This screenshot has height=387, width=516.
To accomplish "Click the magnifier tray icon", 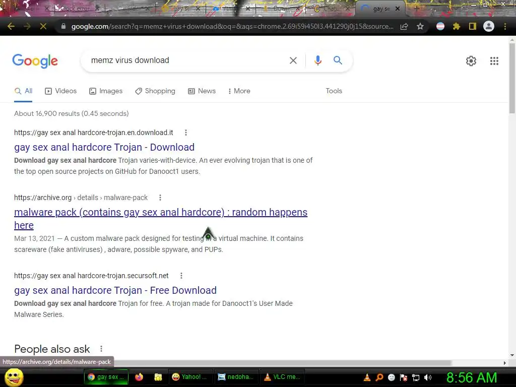I will pos(379,377).
